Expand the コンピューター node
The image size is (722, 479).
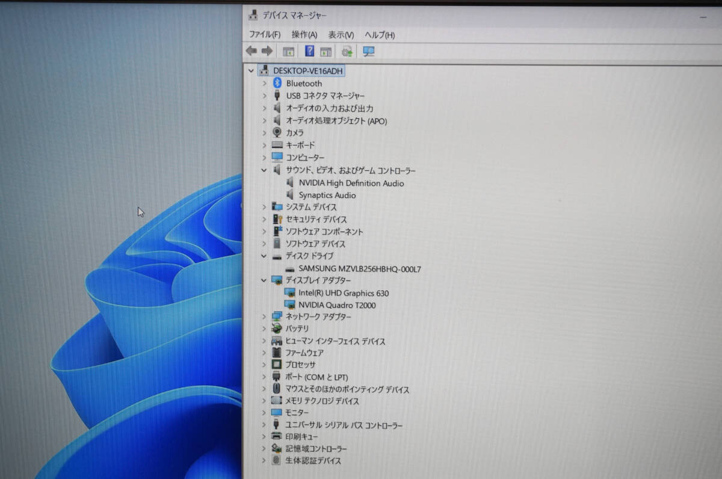pos(264,157)
